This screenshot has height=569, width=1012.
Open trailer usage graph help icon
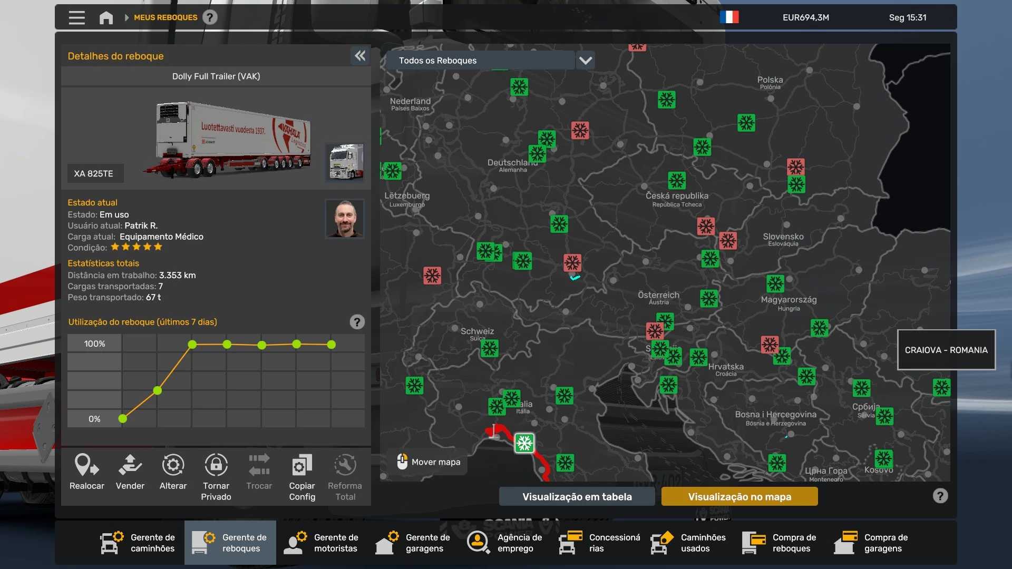[357, 322]
